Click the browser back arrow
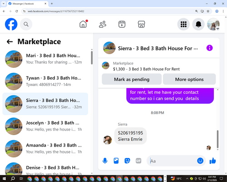This screenshot has width=227, height=182. click(4, 11)
